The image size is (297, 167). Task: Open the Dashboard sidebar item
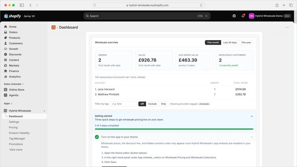[x=25, y=116]
